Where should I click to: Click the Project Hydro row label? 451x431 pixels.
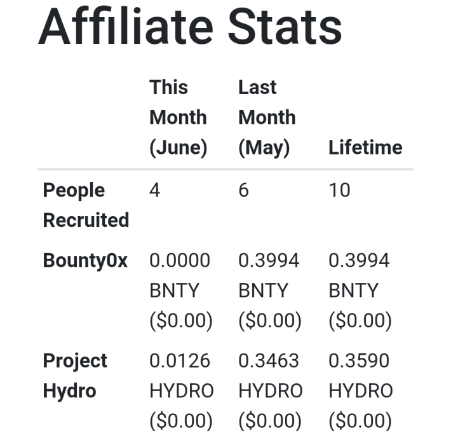tap(75, 376)
